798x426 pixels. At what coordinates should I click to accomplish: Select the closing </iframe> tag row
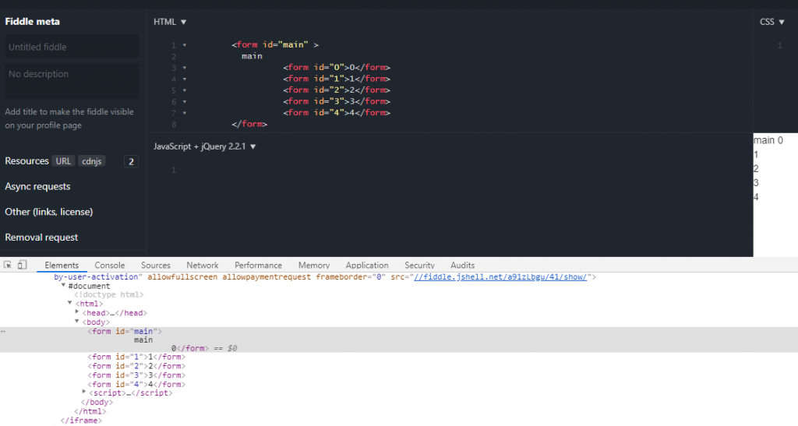click(81, 421)
